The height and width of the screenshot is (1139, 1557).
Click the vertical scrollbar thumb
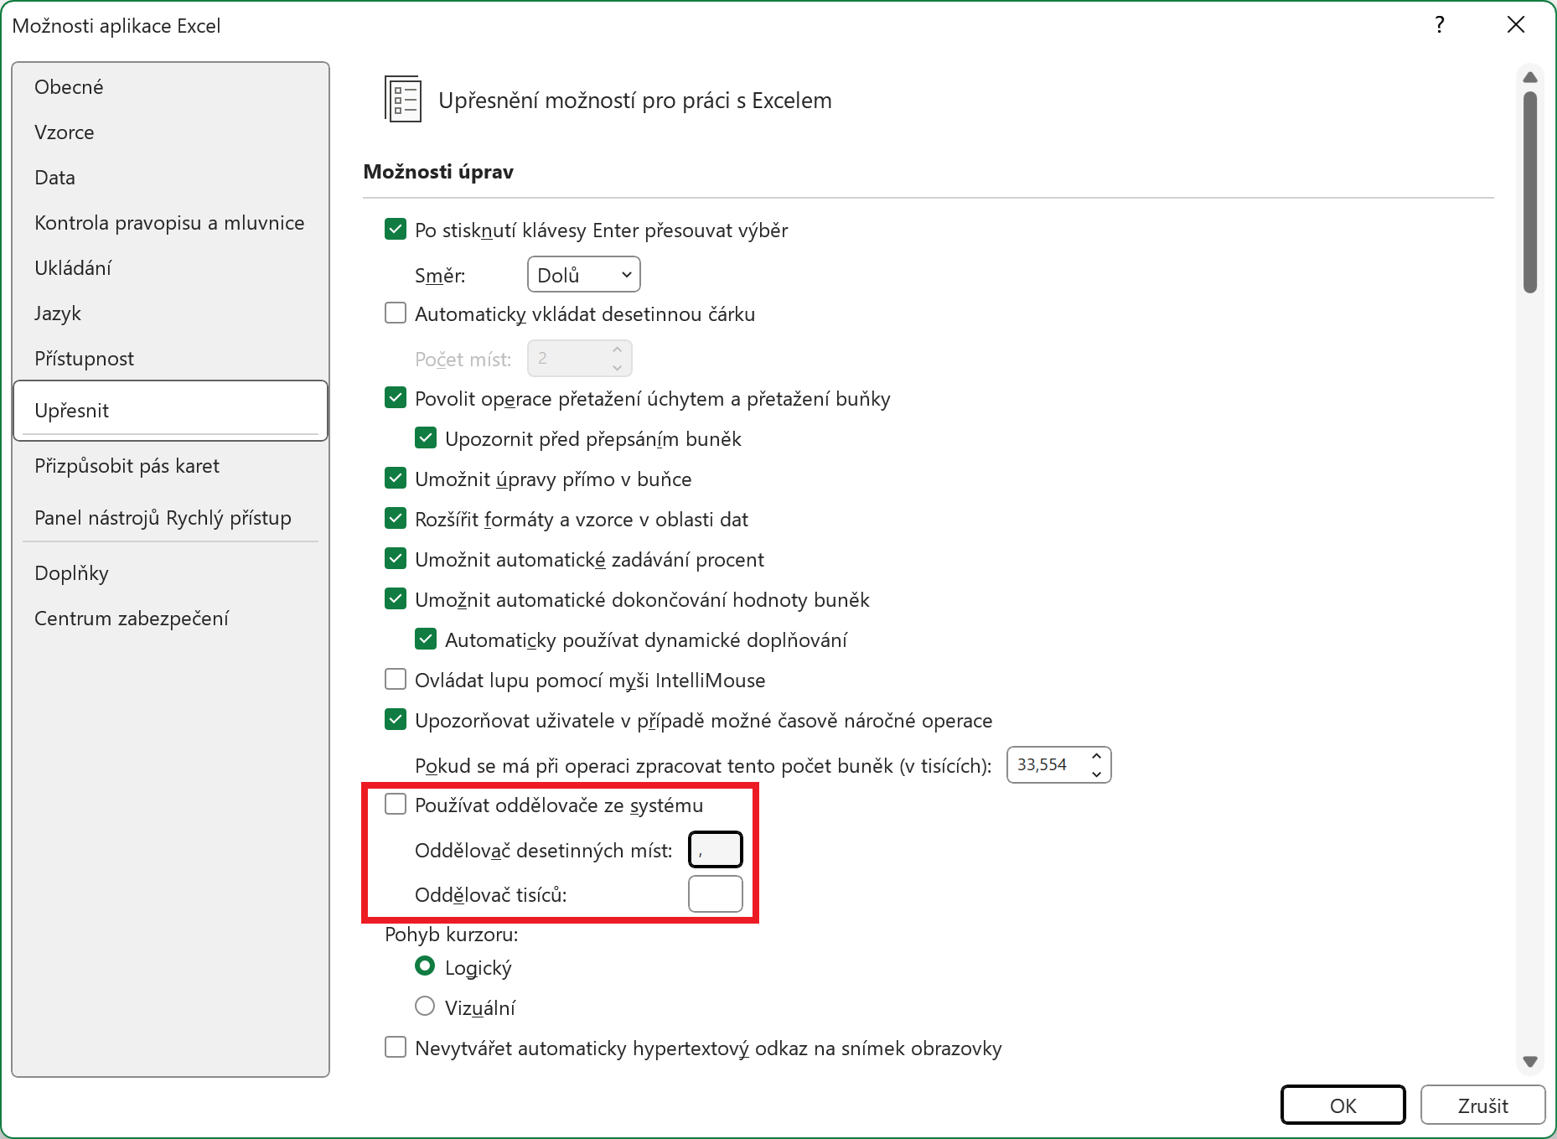pyautogui.click(x=1530, y=193)
